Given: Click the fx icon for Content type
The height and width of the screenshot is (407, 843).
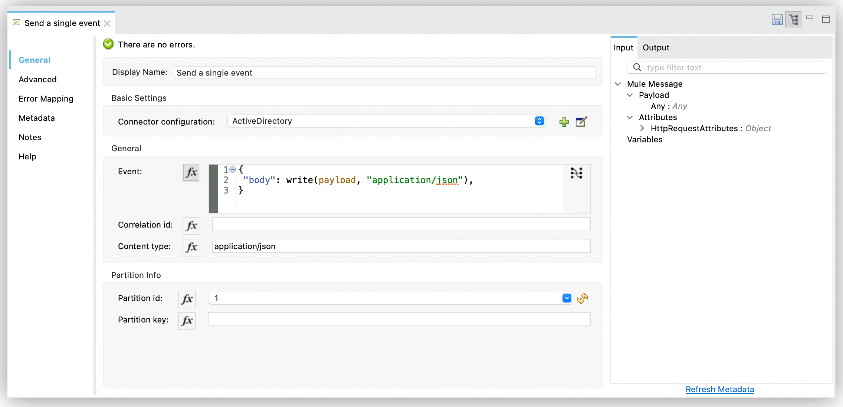Looking at the screenshot, I should click(191, 246).
